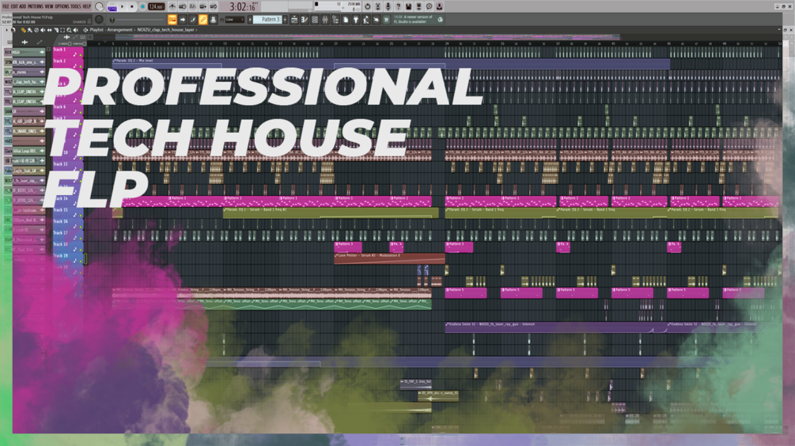
Task: Select the SHAKER channel in picker
Action: 25,112
